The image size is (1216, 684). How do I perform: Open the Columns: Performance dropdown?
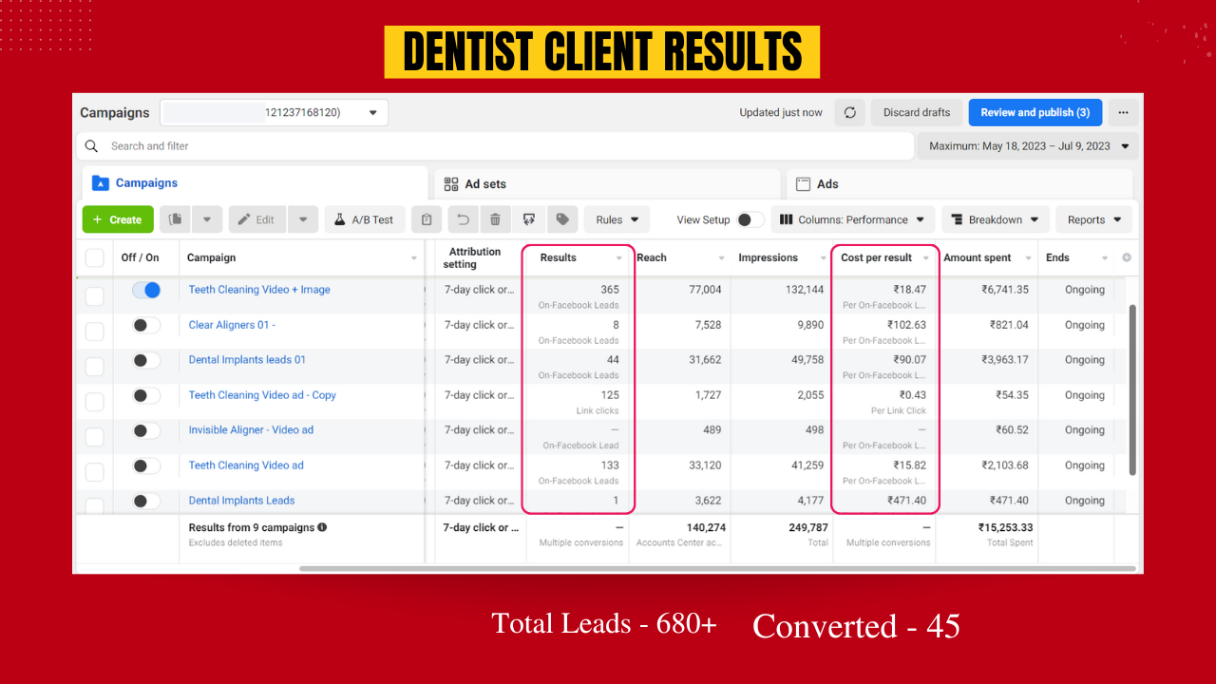(852, 219)
